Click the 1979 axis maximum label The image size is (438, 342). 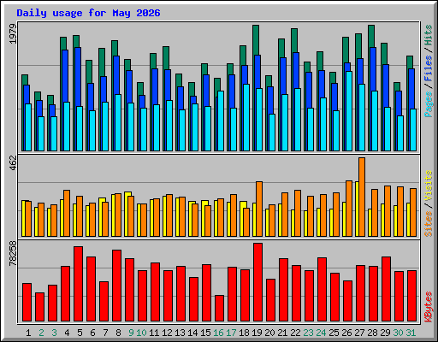[x=13, y=33]
